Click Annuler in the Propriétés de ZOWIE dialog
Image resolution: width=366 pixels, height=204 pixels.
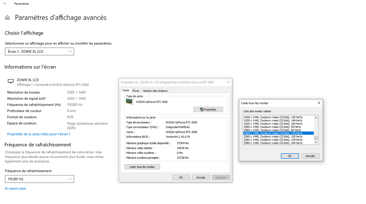[201, 177]
